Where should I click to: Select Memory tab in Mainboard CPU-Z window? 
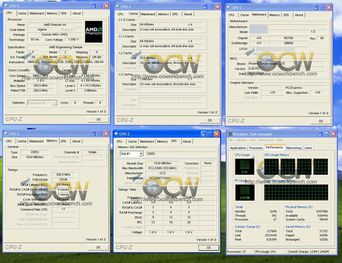274,15
